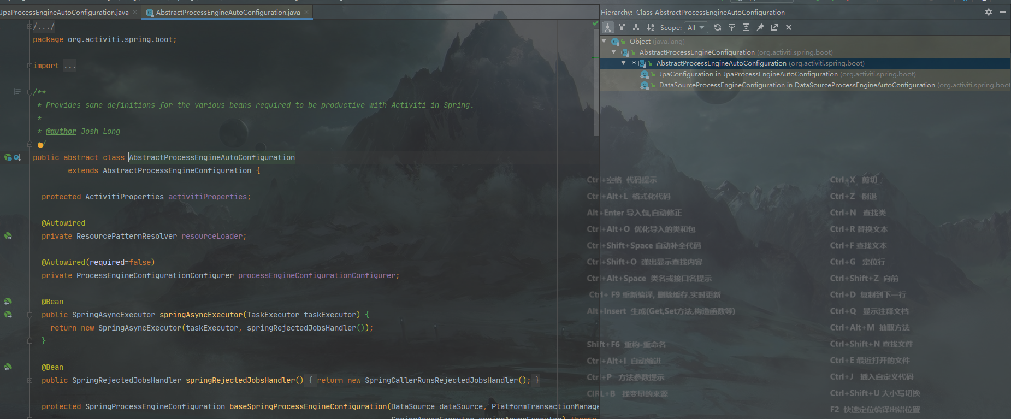
Task: Click the @author Javadoc tag
Action: click(x=61, y=131)
